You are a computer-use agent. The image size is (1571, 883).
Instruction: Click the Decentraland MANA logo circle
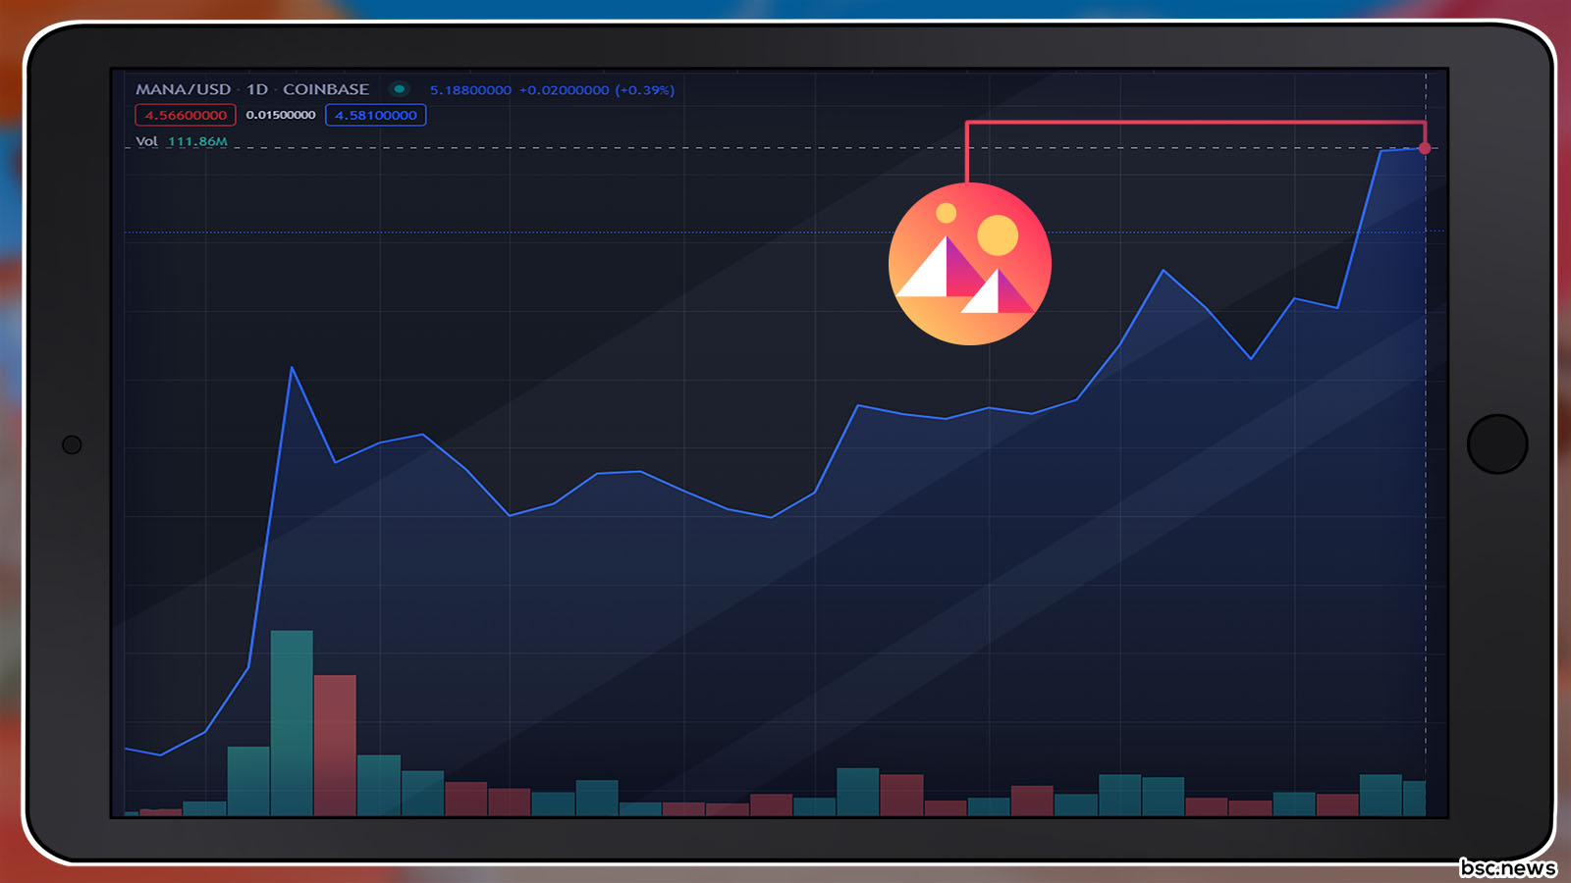point(970,264)
